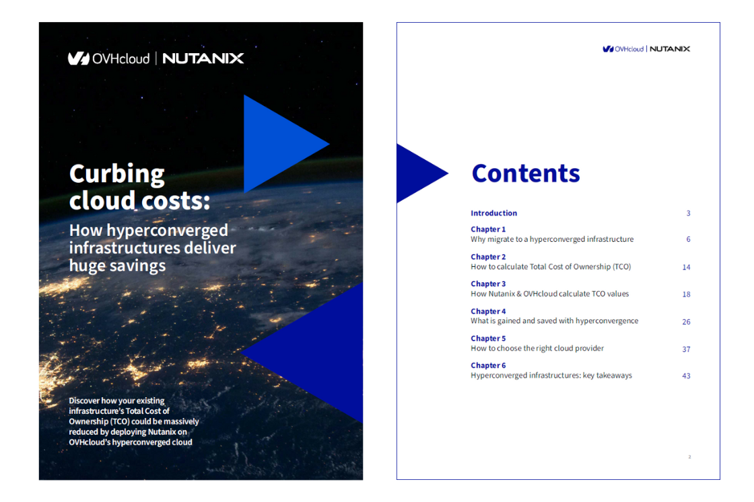The width and height of the screenshot is (754, 502).
Task: Select 'What is gained and saved with hyperconvergence'
Action: [555, 321]
